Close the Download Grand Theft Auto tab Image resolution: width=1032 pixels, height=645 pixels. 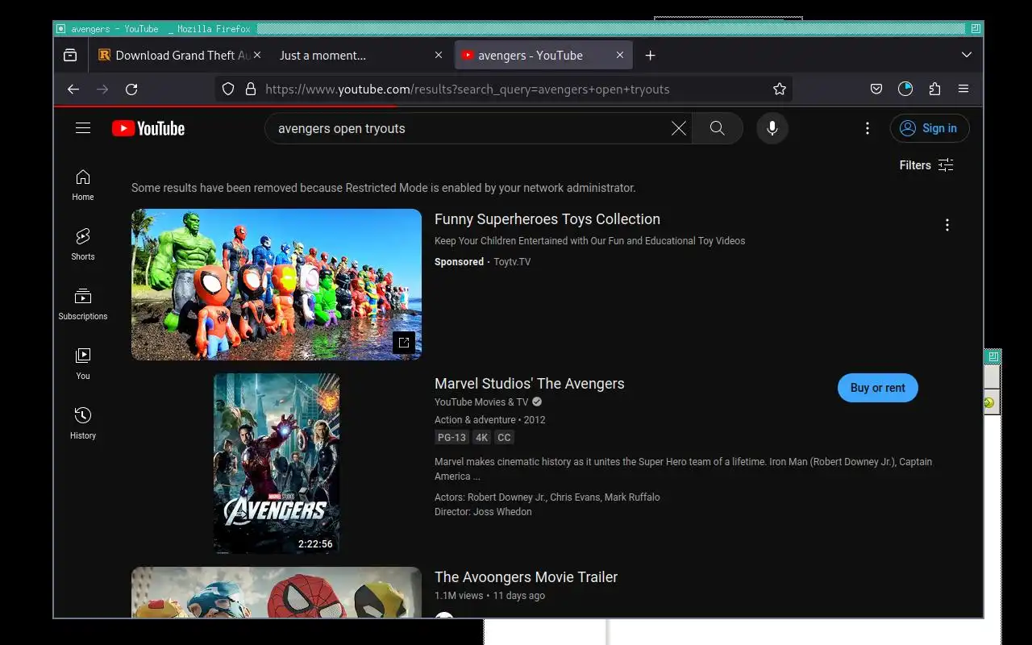coord(257,56)
